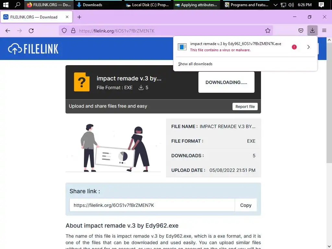Viewport: 332px width, 249px height.
Task: Click the network status tray icon
Action: pyautogui.click(x=283, y=5)
